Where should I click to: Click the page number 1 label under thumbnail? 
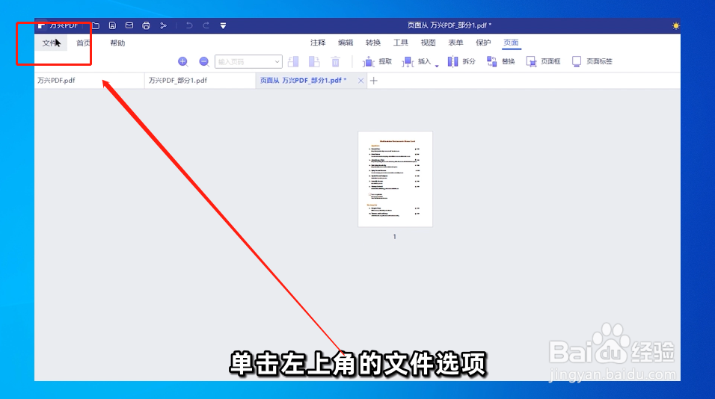click(x=395, y=237)
